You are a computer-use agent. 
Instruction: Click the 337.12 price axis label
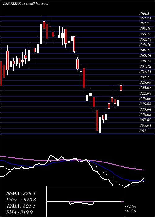145,66
